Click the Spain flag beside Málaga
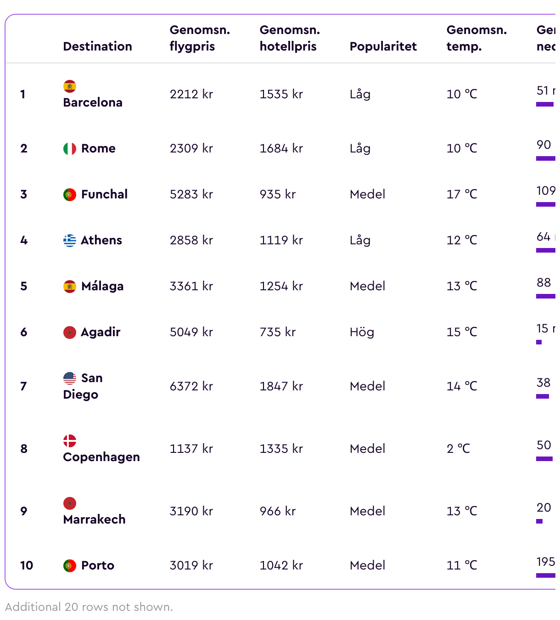The height and width of the screenshot is (620, 560). pyautogui.click(x=70, y=287)
